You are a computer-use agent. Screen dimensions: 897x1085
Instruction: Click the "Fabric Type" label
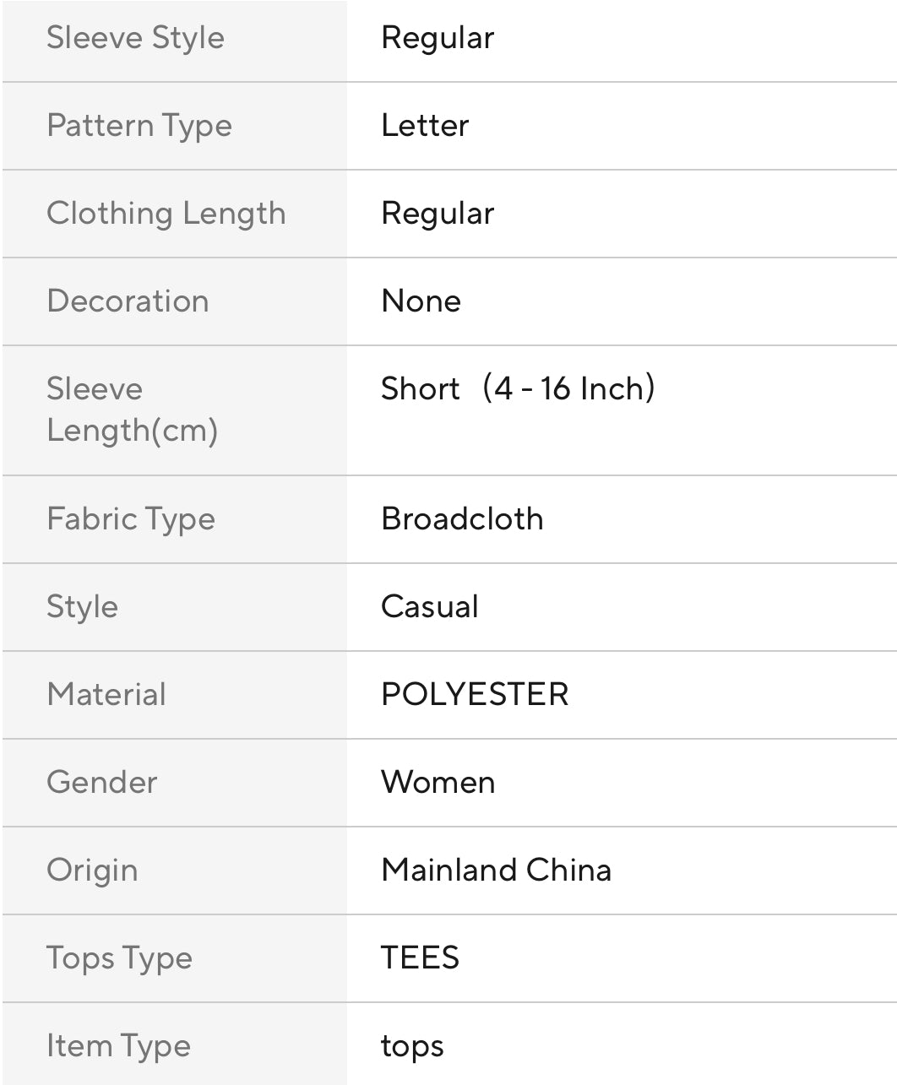coord(131,519)
